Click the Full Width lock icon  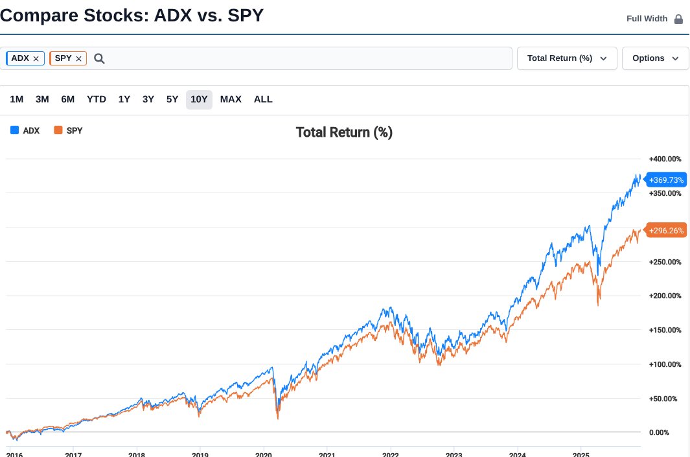pos(678,19)
